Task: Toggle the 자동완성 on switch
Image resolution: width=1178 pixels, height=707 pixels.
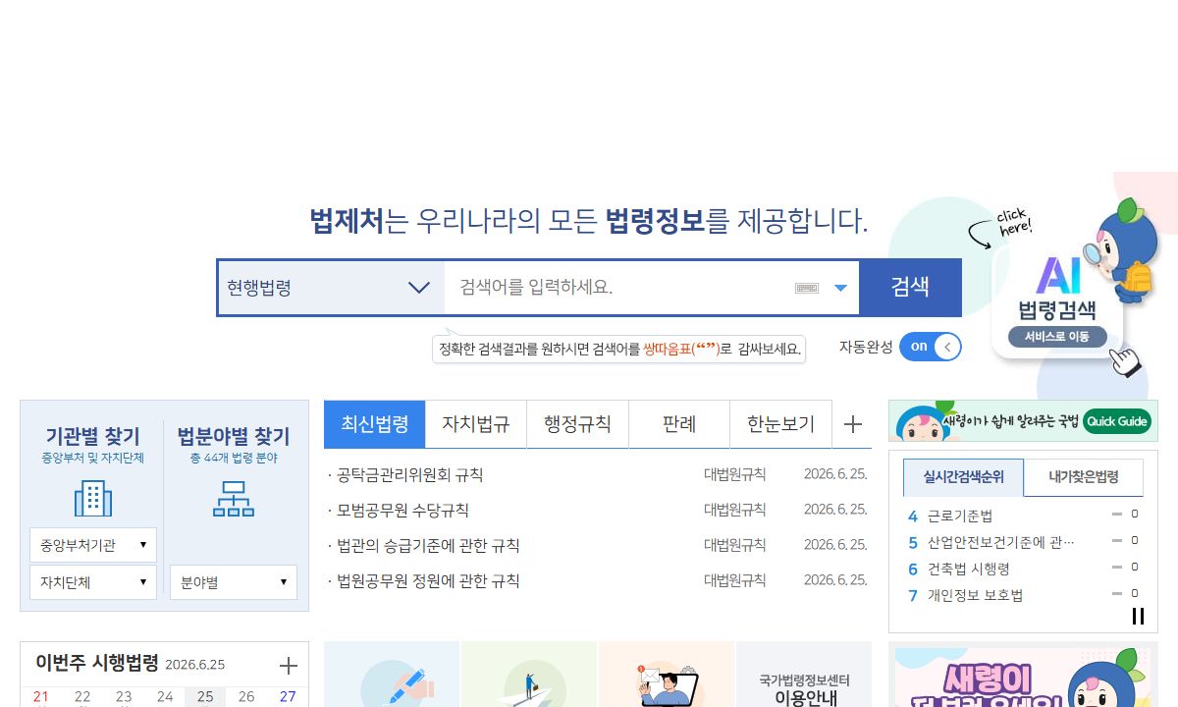Action: point(931,347)
